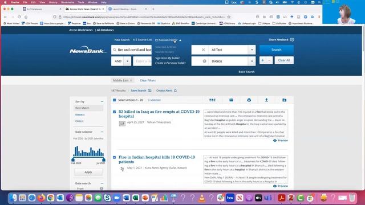365x205 pixels.
Task: Click second search term input field
Action: tap(142, 61)
